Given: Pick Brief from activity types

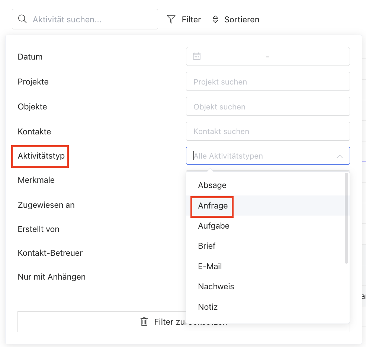Looking at the screenshot, I should (207, 246).
